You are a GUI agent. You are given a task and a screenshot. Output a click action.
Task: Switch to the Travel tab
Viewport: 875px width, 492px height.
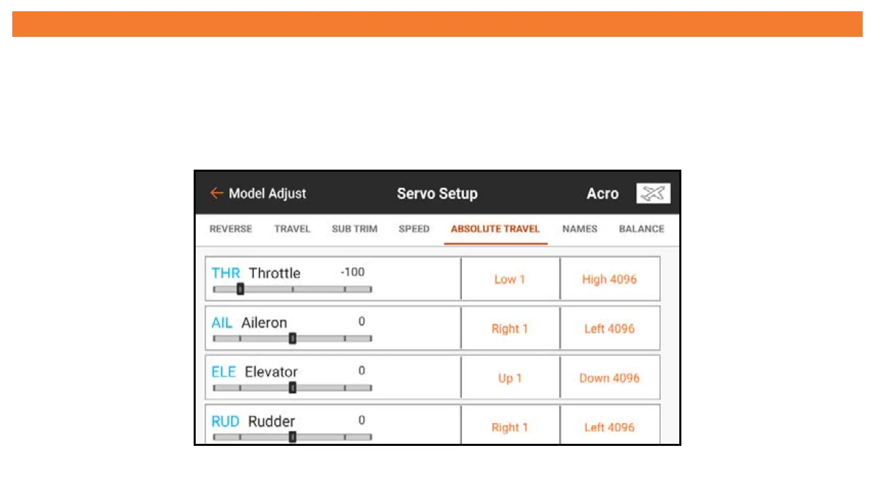point(292,229)
